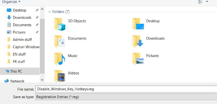Select the Desktop folder icon in main pane

pyautogui.click(x=138, y=24)
